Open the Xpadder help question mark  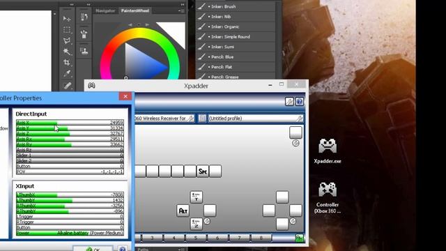(x=299, y=102)
